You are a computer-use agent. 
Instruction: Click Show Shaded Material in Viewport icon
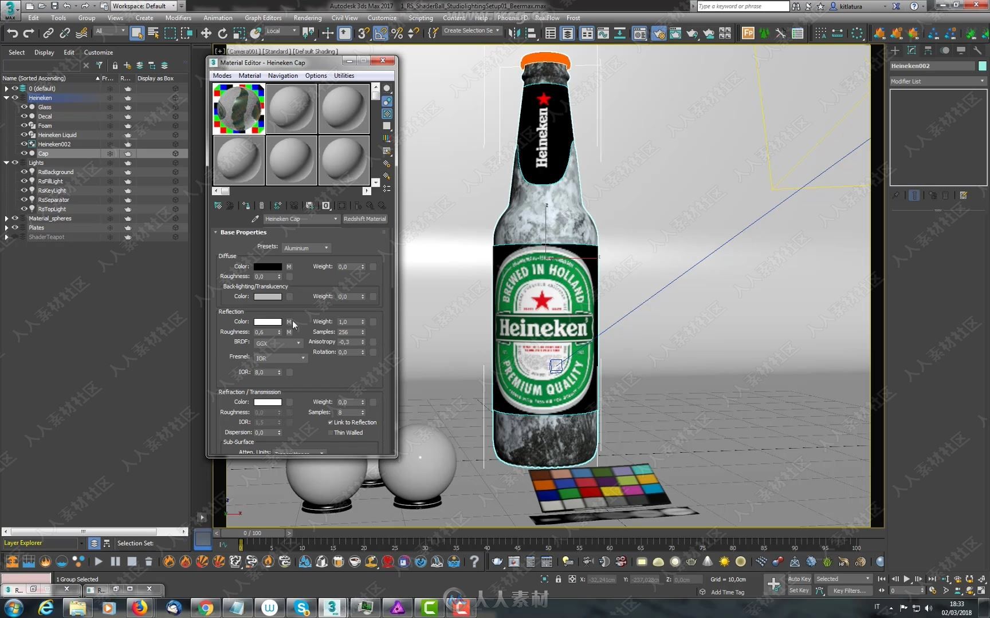point(342,205)
